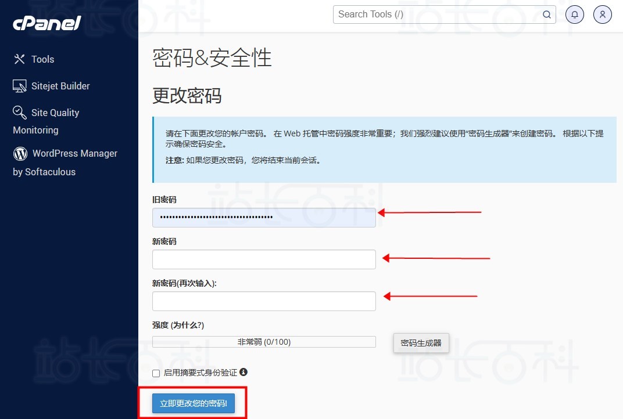The image size is (623, 419).
Task: Open Site Quality Monitoring link
Action: [x=46, y=121]
